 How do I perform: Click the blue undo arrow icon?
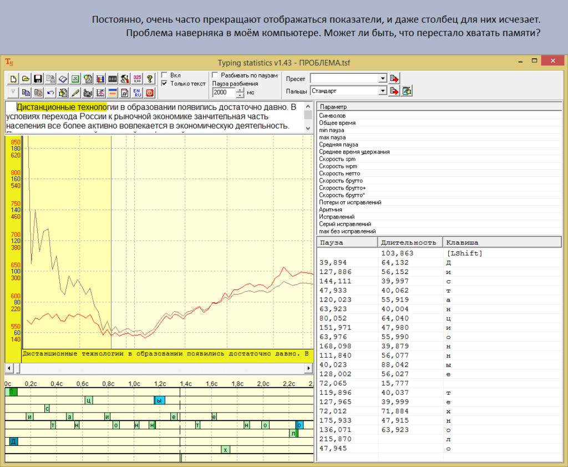click(x=50, y=93)
